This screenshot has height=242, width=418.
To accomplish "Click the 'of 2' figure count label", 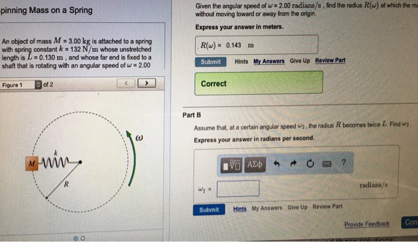I will pos(48,85).
